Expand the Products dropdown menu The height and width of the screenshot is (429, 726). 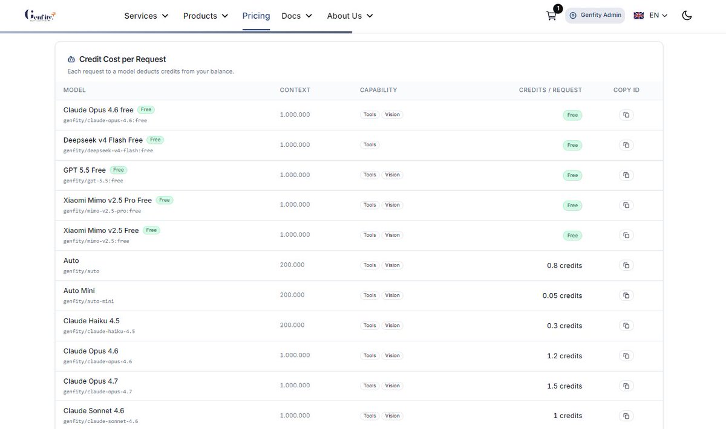coord(206,16)
